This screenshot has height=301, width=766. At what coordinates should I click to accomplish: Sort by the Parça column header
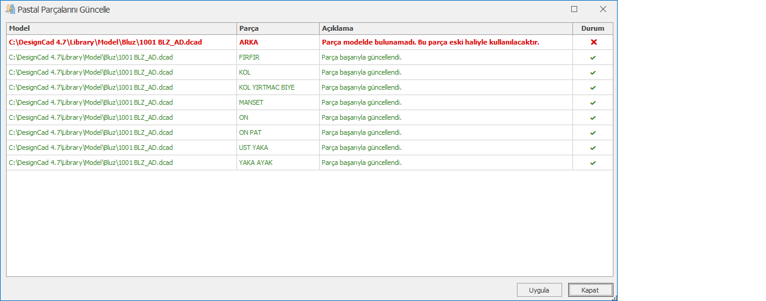[277, 28]
